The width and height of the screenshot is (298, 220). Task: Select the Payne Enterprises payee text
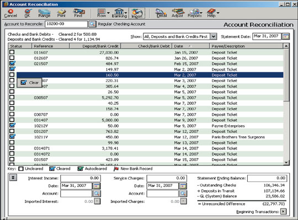[228, 126]
